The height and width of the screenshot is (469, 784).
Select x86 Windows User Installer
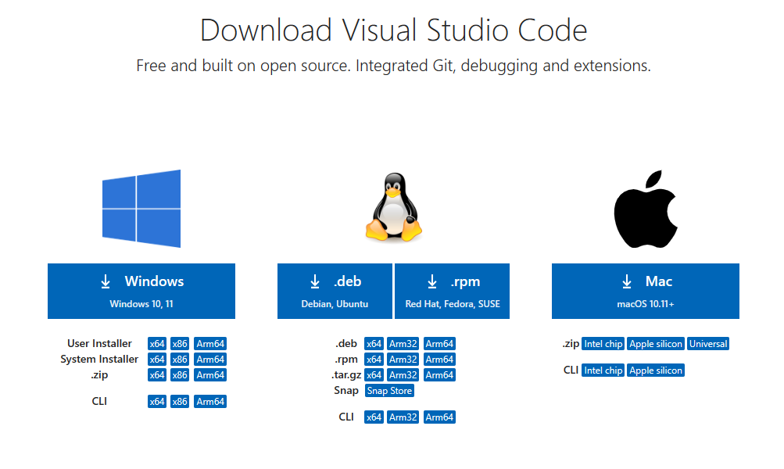coord(180,343)
